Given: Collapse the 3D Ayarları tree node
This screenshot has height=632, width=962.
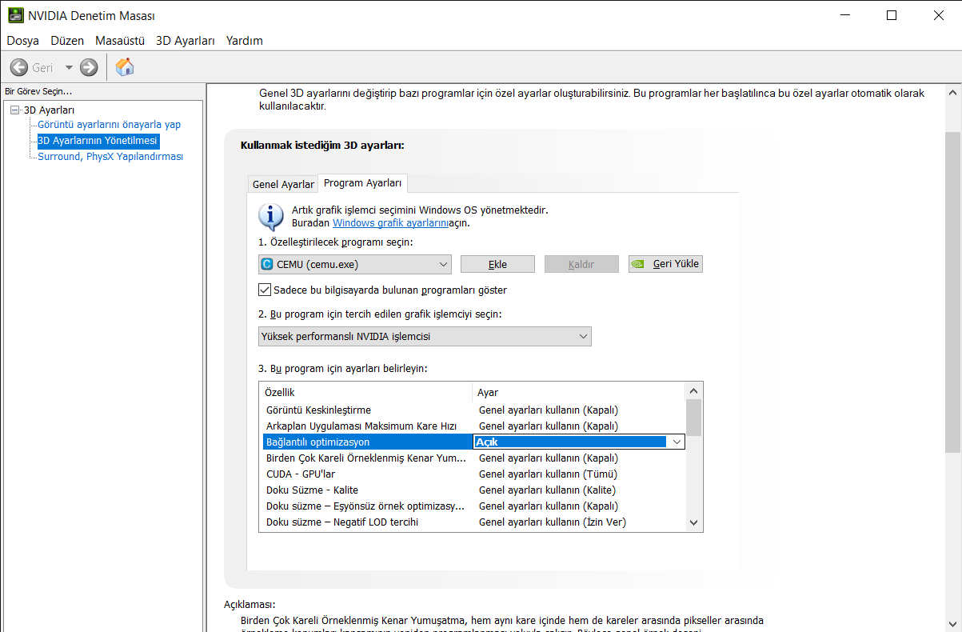Looking at the screenshot, I should coord(14,110).
